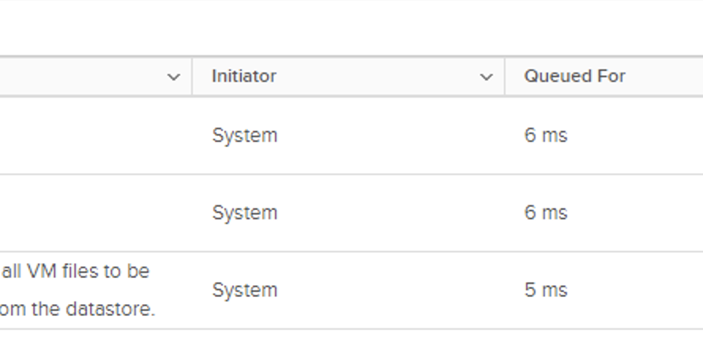
Task: Click the text ending "the datastore."
Action: [x=77, y=309]
